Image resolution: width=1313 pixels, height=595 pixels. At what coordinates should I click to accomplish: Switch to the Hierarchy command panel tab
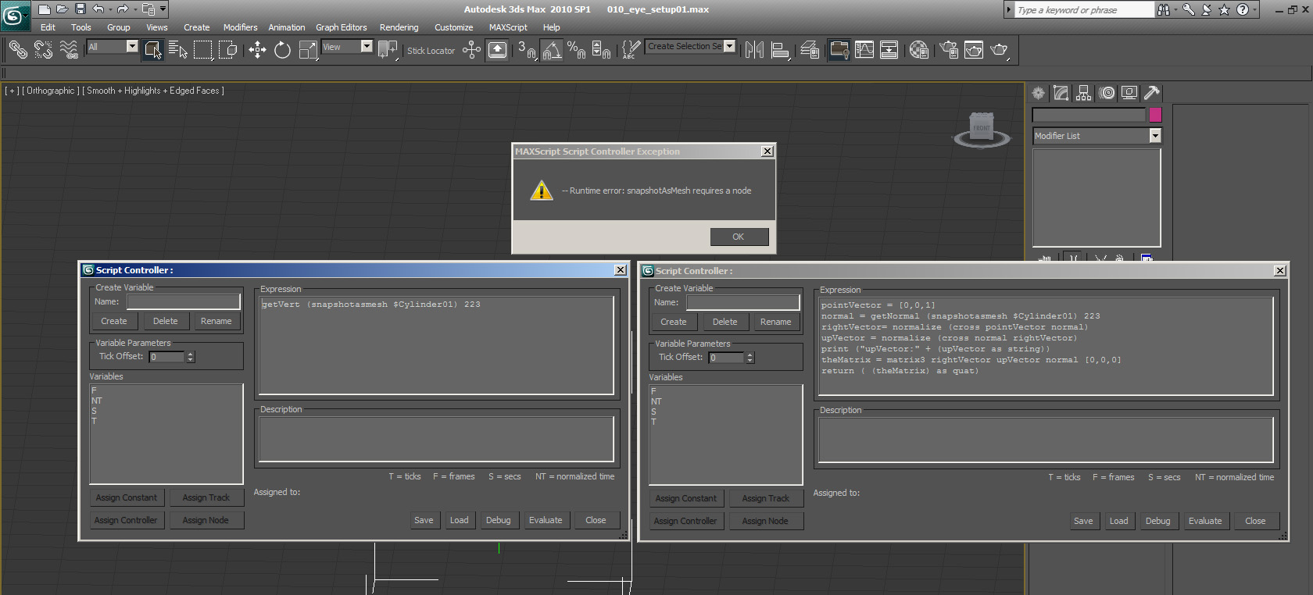1083,93
